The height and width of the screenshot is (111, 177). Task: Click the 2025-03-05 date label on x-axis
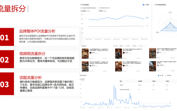[x=107, y=39]
